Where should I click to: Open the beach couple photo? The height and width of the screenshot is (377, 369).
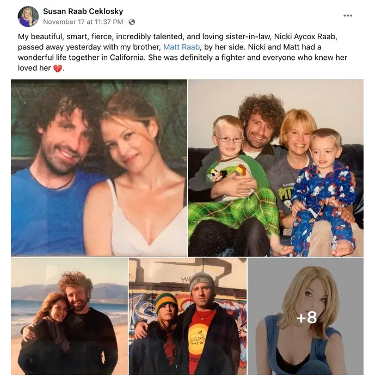[69, 316]
